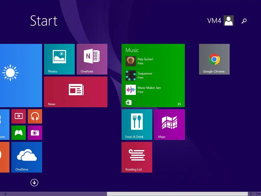Open the Photos tile
This screenshot has width=261, height=196.
[59, 59]
